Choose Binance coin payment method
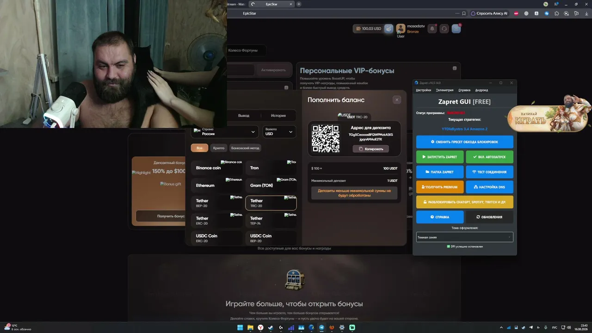 click(x=216, y=168)
